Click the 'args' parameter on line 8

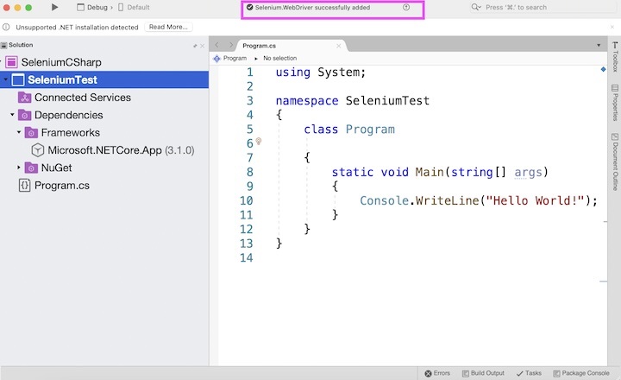point(528,172)
